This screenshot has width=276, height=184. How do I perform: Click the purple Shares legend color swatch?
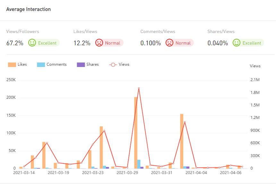pyautogui.click(x=81, y=64)
